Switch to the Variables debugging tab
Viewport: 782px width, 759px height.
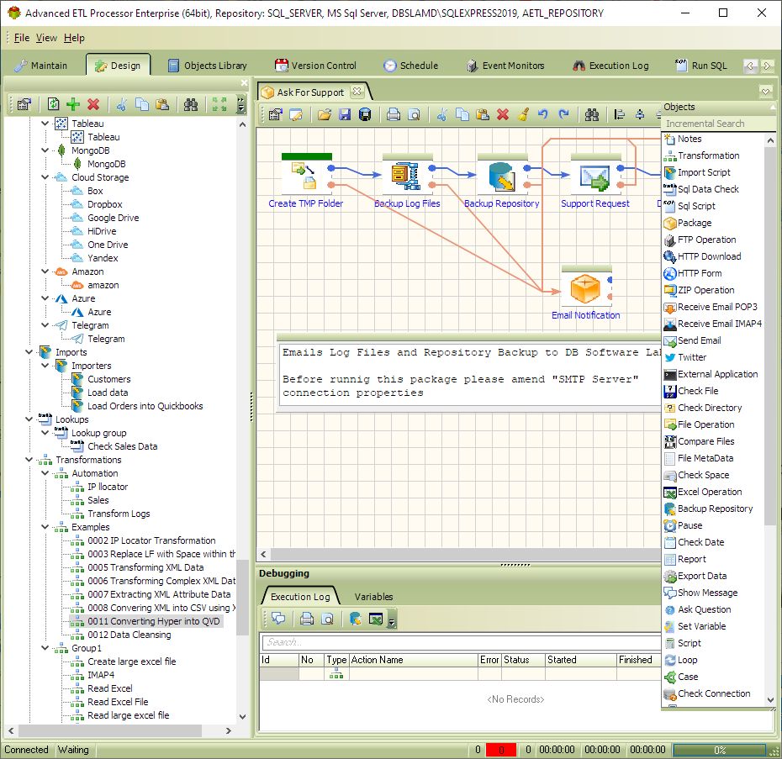(x=373, y=597)
